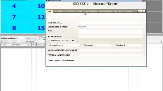Click the АДРЕС text area
The height and width of the screenshot is (91, 163).
tap(110, 32)
